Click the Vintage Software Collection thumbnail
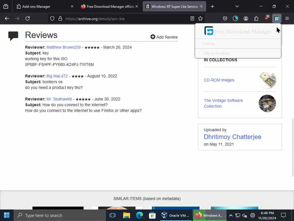This screenshot has height=221, width=294. click(267, 103)
